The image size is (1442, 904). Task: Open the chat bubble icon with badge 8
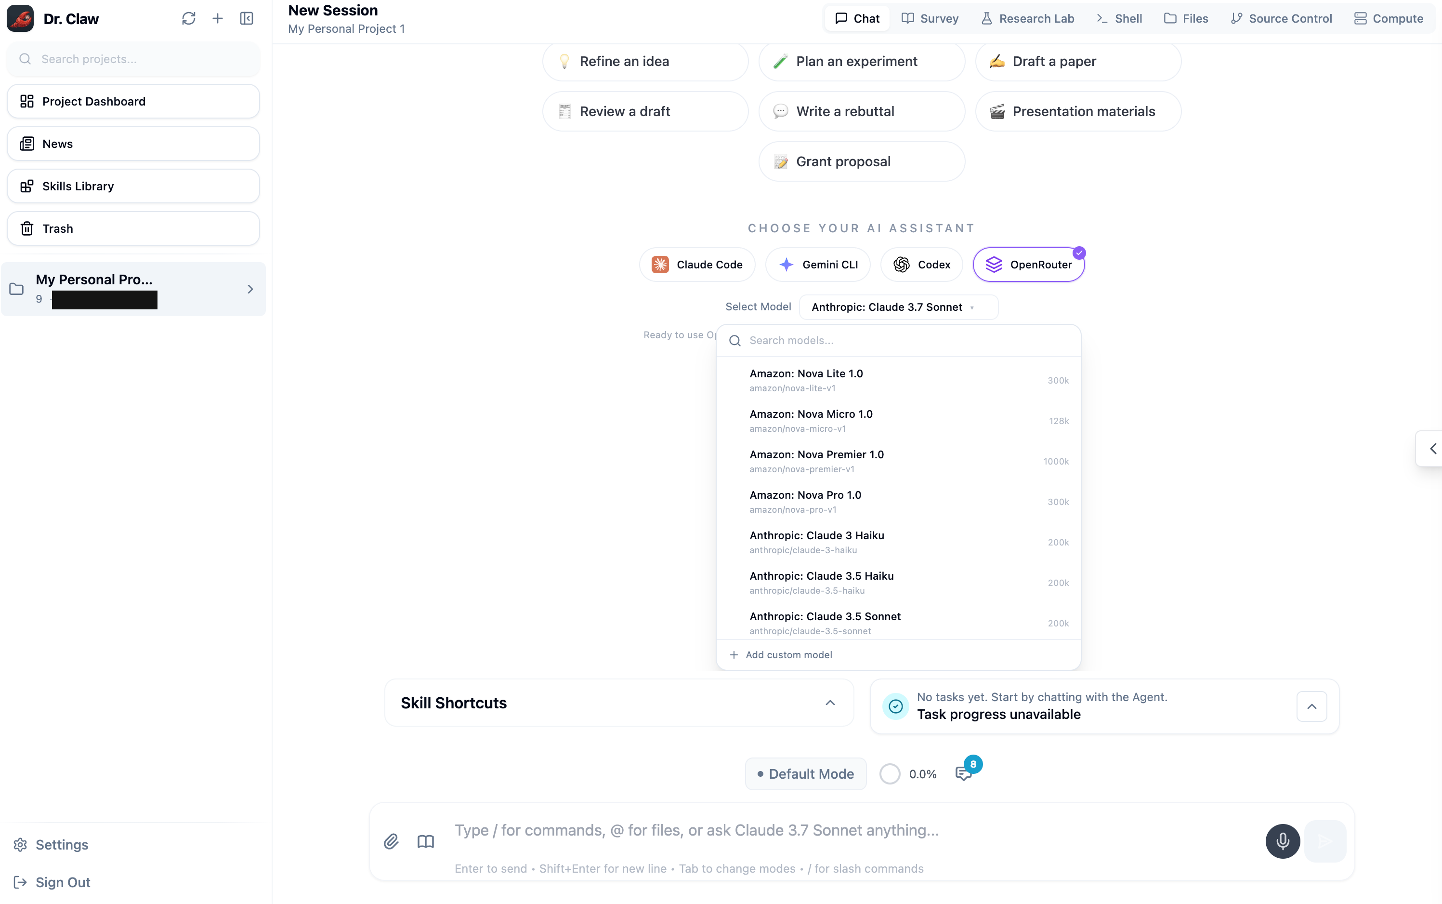pos(963,773)
